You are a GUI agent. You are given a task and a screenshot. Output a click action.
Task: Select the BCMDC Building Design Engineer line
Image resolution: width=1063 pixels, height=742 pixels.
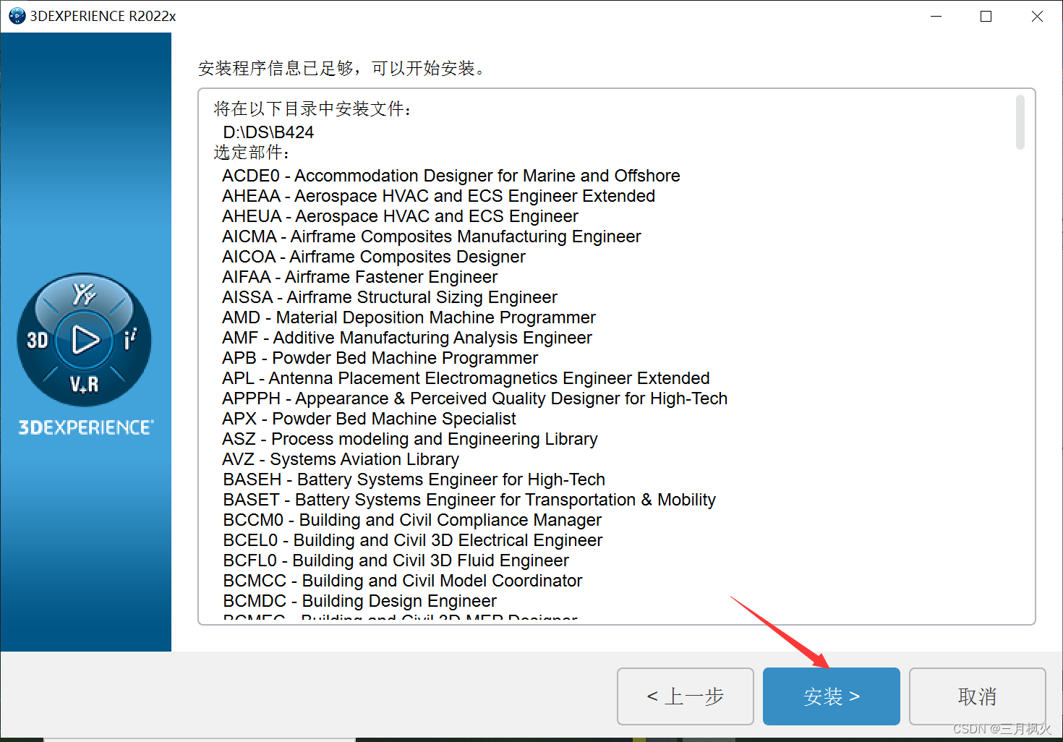360,601
